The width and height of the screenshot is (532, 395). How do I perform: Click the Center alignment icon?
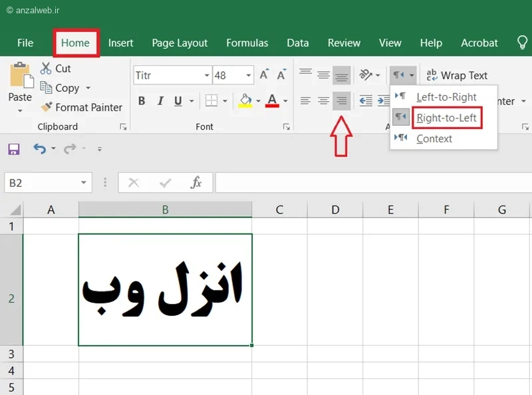click(323, 101)
